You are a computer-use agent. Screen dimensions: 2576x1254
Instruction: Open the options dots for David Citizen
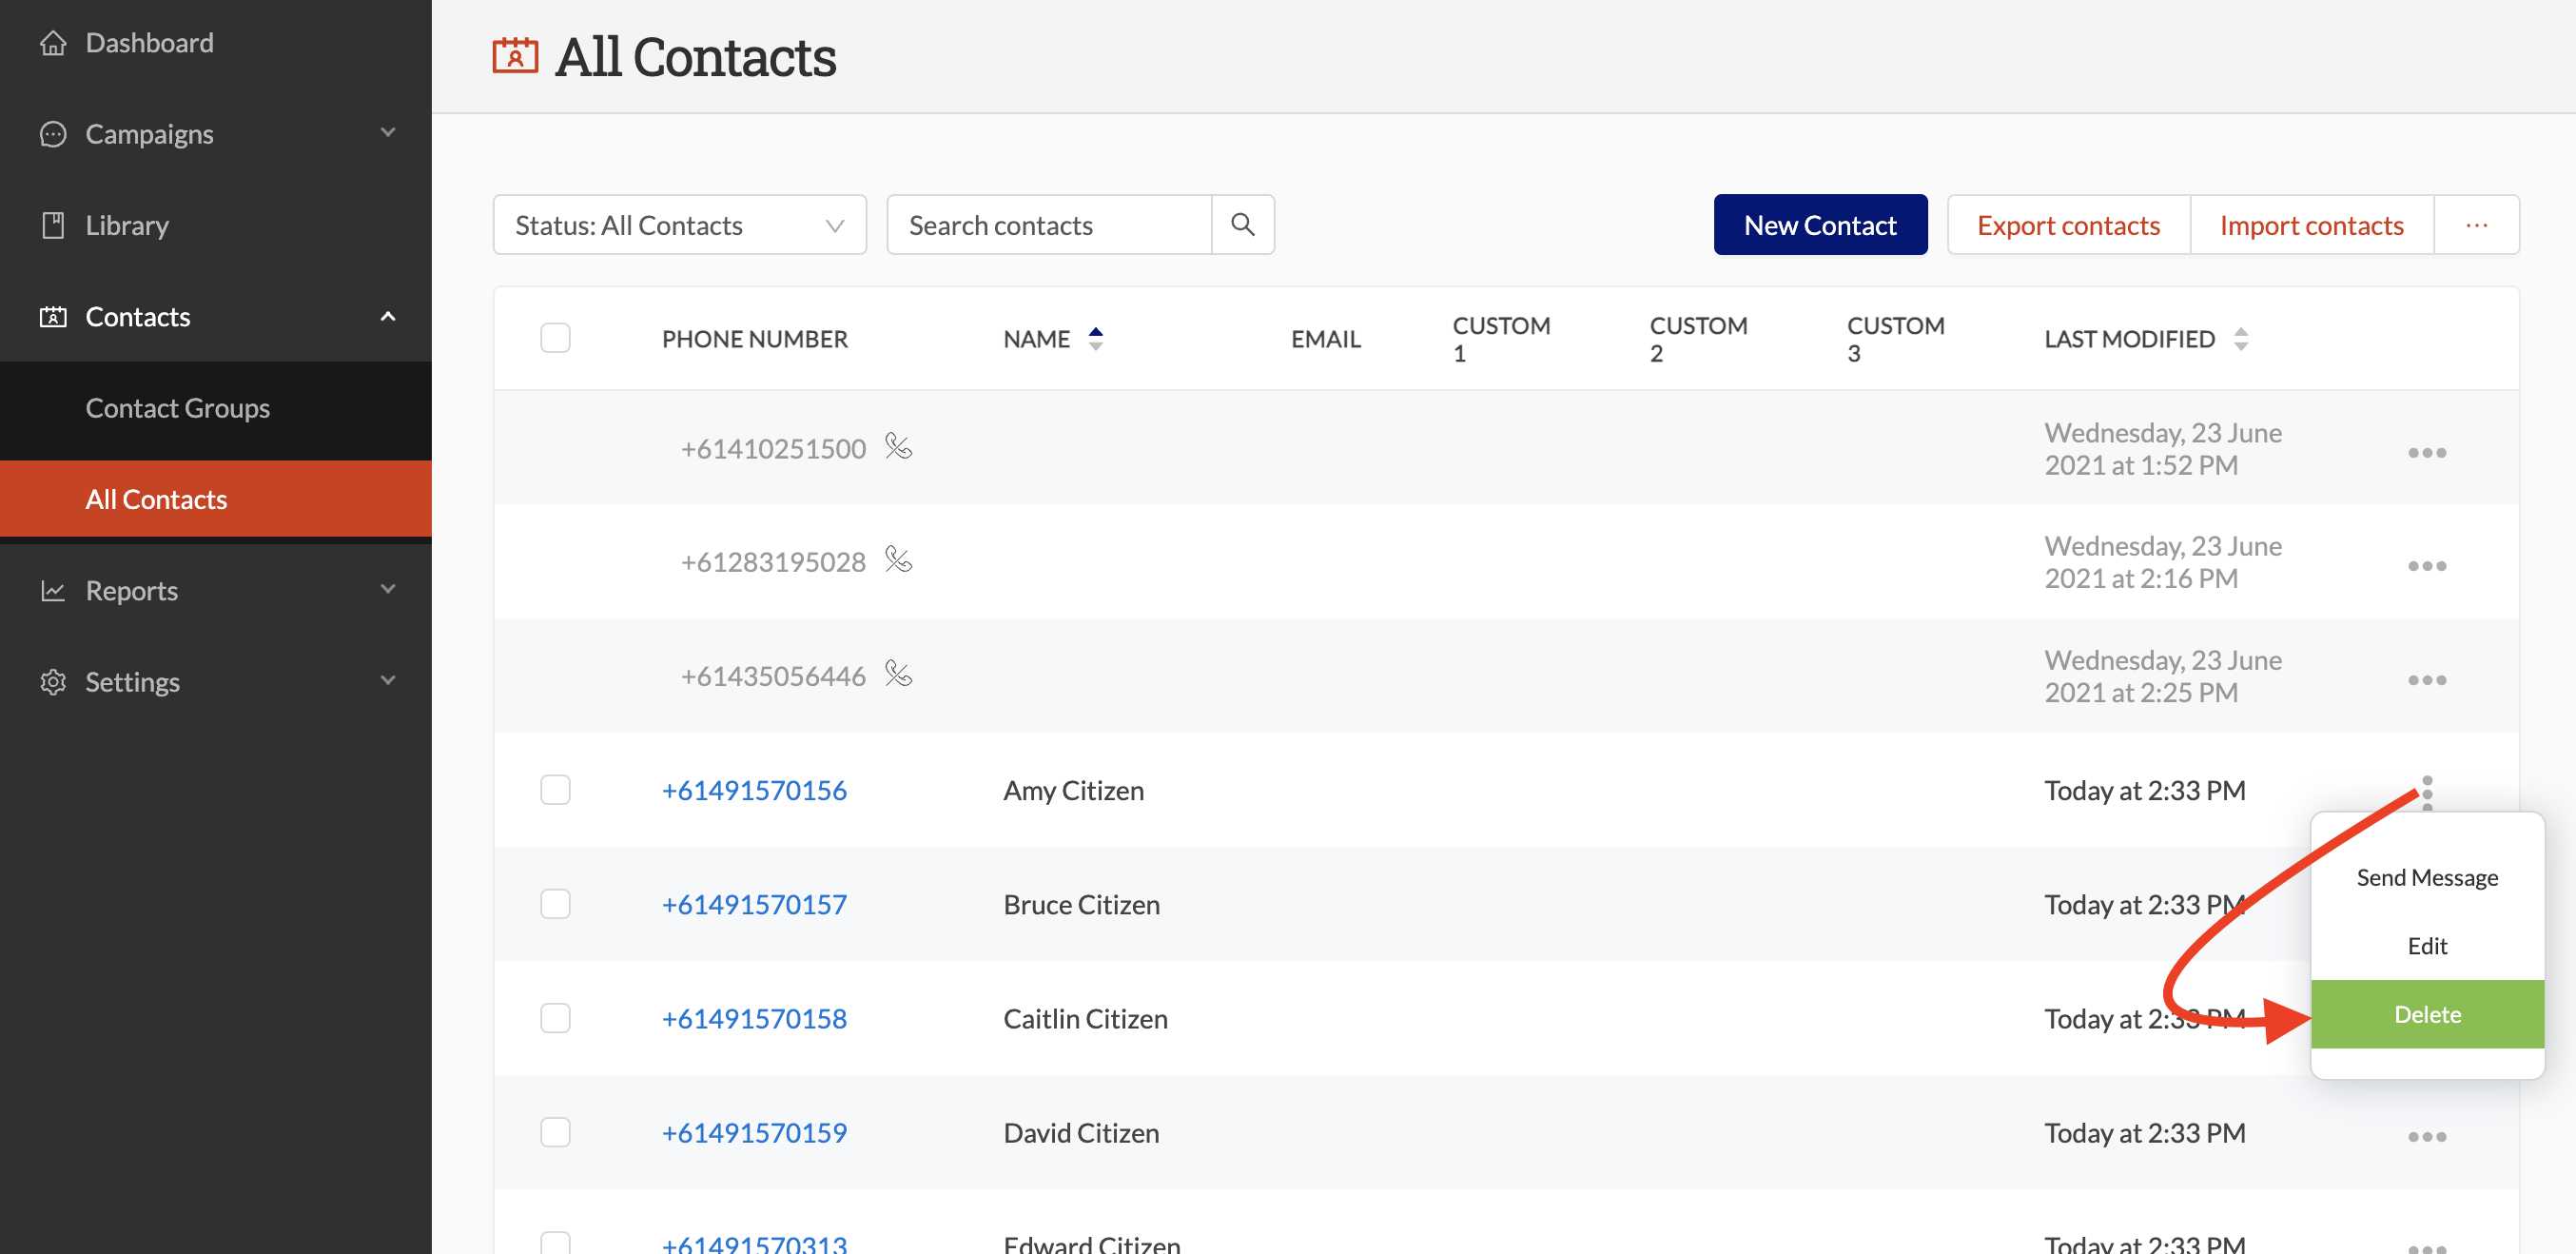click(2426, 1137)
